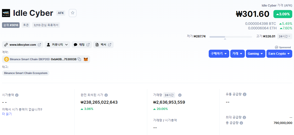Click the document icon on 백서 button
The image size is (294, 135).
point(97,45)
